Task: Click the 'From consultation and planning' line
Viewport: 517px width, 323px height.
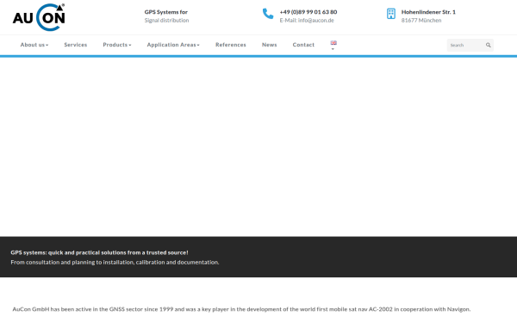Action: pos(115,263)
